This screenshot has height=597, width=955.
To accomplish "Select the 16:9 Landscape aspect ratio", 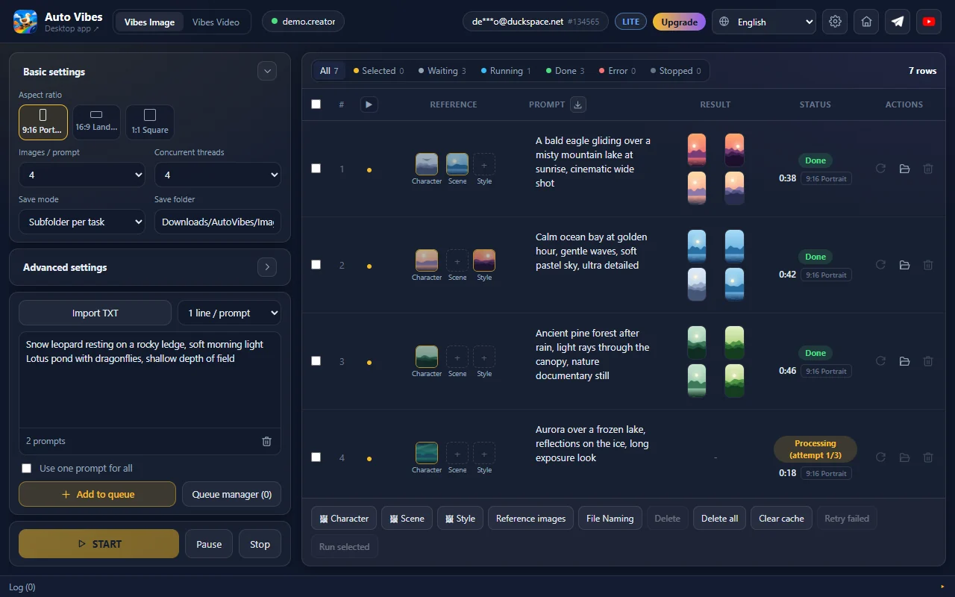I will [97, 122].
